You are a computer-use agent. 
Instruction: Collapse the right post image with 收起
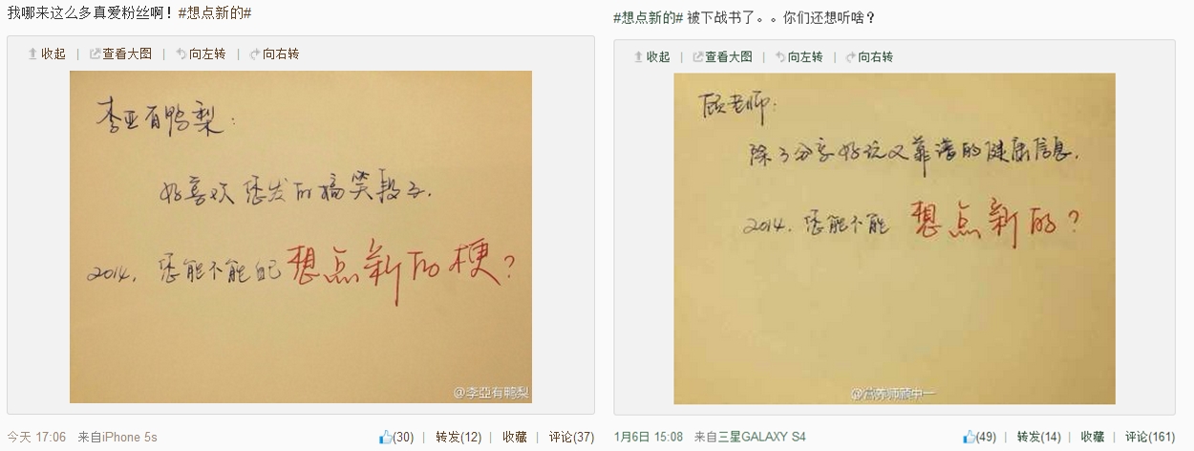click(652, 56)
